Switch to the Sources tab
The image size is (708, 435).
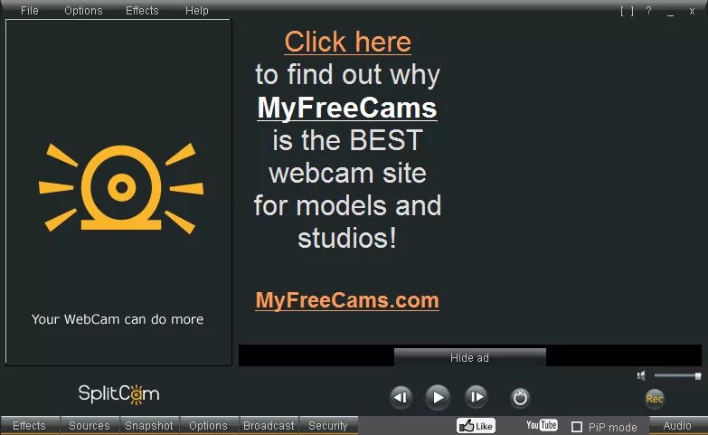click(90, 426)
